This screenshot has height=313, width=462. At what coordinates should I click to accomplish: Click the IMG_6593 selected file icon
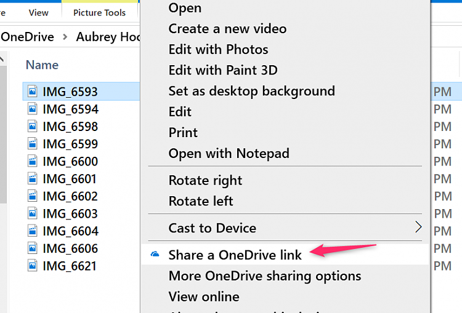(x=32, y=92)
